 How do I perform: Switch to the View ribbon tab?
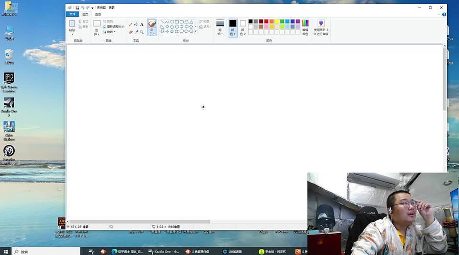point(98,14)
